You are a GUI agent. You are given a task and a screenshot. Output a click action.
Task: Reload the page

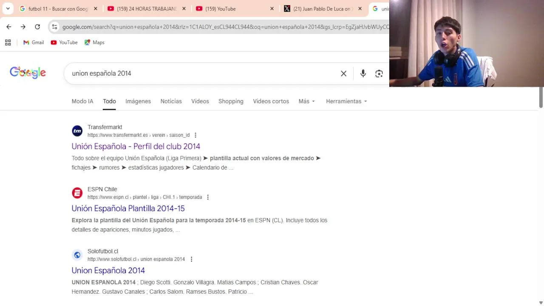coord(37,27)
